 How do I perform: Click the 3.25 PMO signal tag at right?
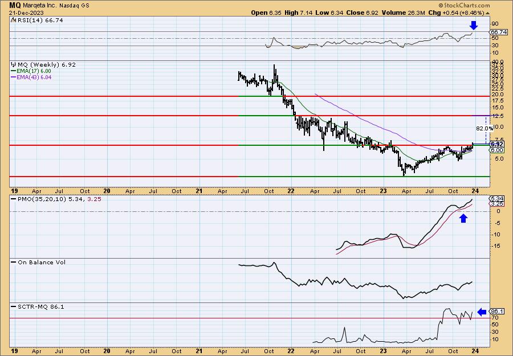497,204
